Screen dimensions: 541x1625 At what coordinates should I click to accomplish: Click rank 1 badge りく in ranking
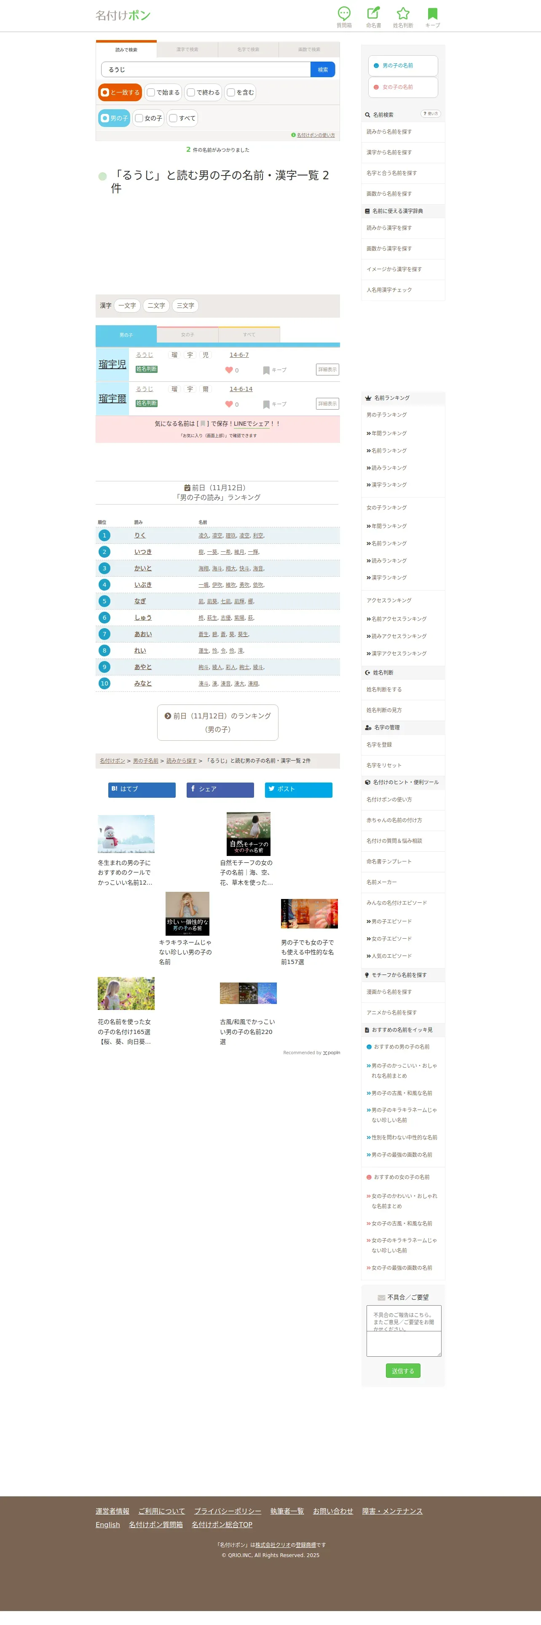click(104, 536)
